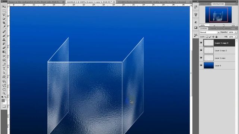
Task: Open the Fill slider arrow
Action: click(236, 37)
